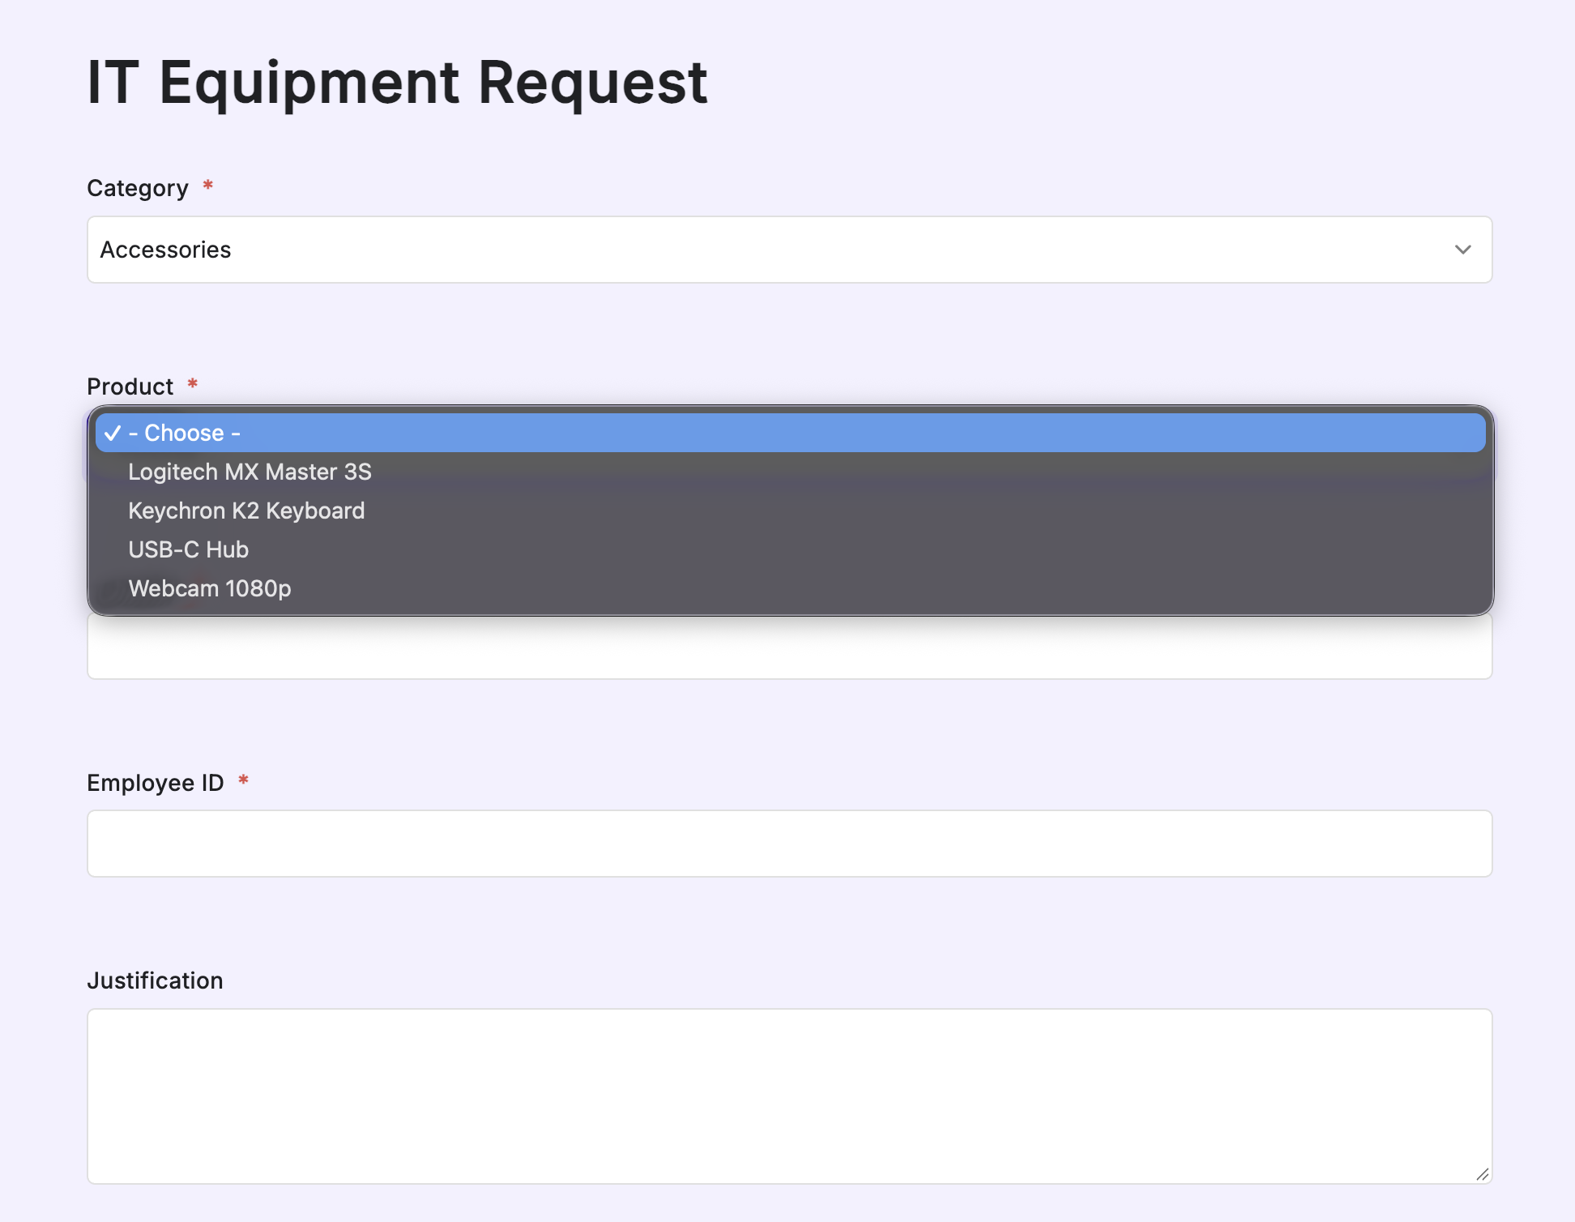Click the 'IT Equipment Request' heading
The width and height of the screenshot is (1575, 1222).
click(397, 83)
